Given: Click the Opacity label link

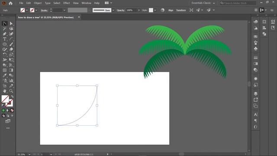Looking at the screenshot, I should click(121, 10).
